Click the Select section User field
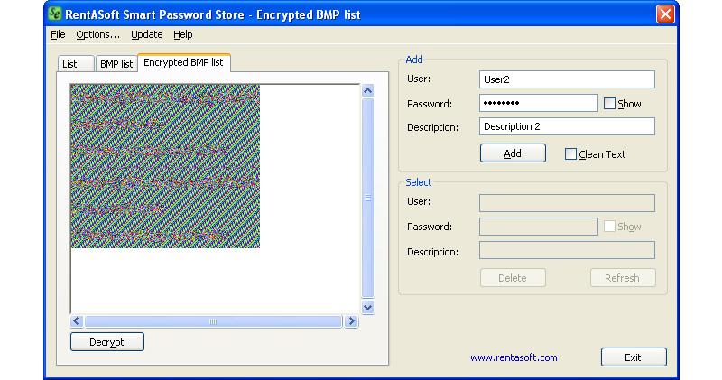Screen dimensions: 722x380 [567, 203]
